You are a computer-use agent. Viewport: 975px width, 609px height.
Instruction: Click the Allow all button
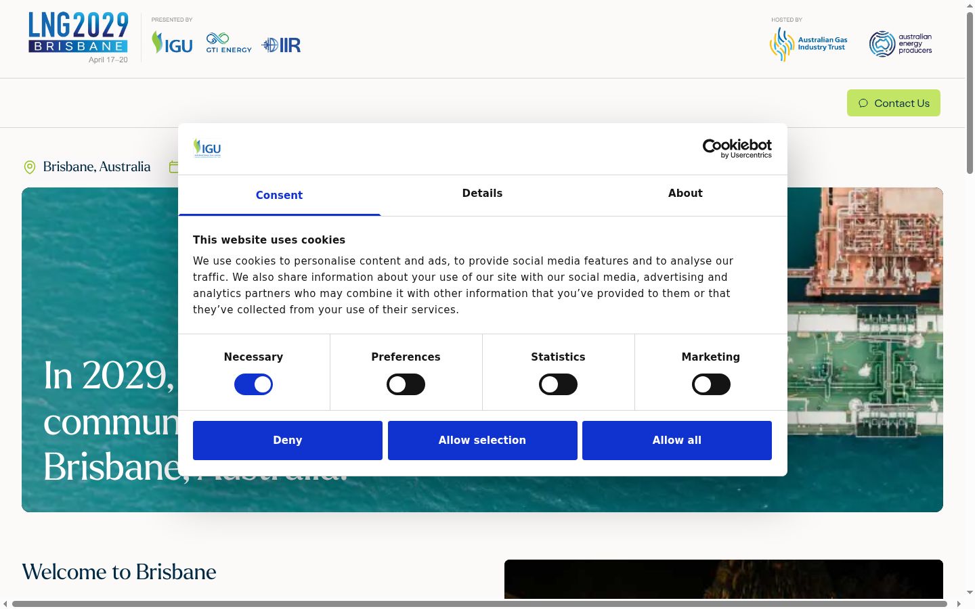[x=677, y=441]
